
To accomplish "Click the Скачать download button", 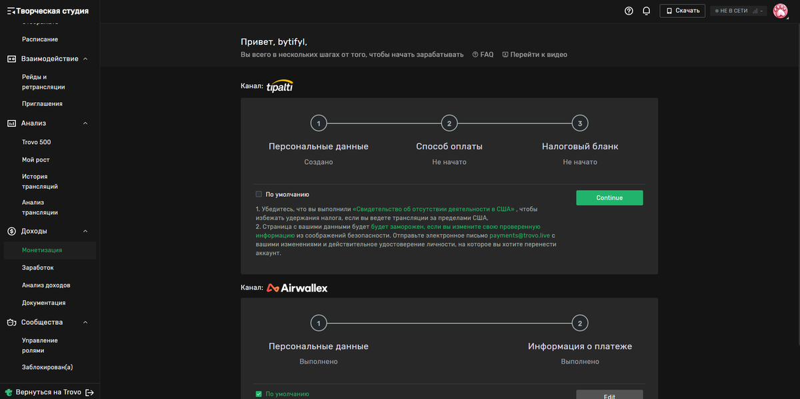I will click(x=683, y=11).
